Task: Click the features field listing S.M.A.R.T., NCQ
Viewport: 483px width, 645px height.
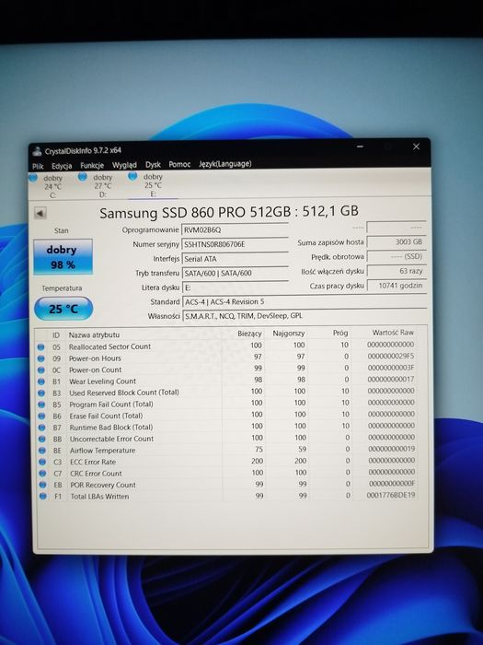Action: coord(305,315)
